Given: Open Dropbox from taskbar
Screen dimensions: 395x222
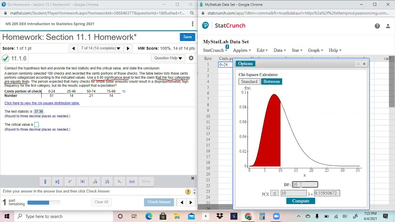Looking at the screenshot, I should point(220,216).
